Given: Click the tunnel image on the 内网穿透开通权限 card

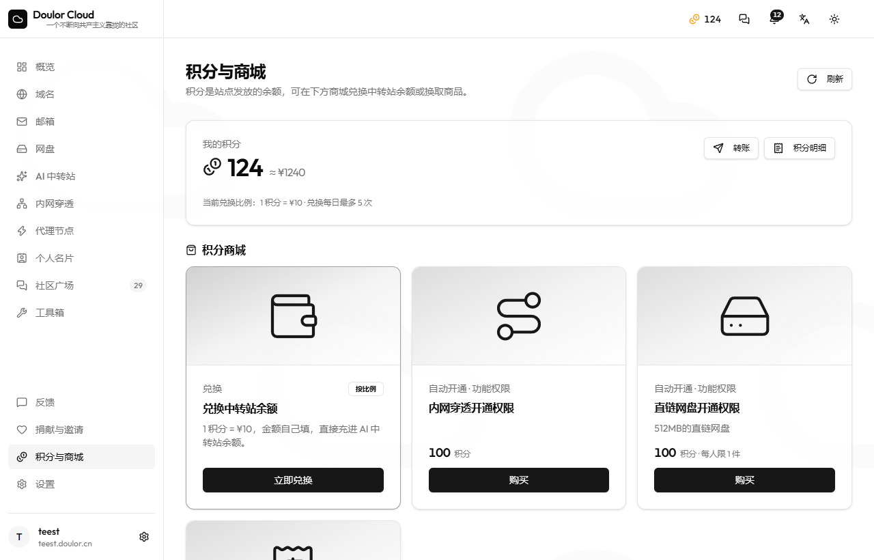Looking at the screenshot, I should coord(519,316).
